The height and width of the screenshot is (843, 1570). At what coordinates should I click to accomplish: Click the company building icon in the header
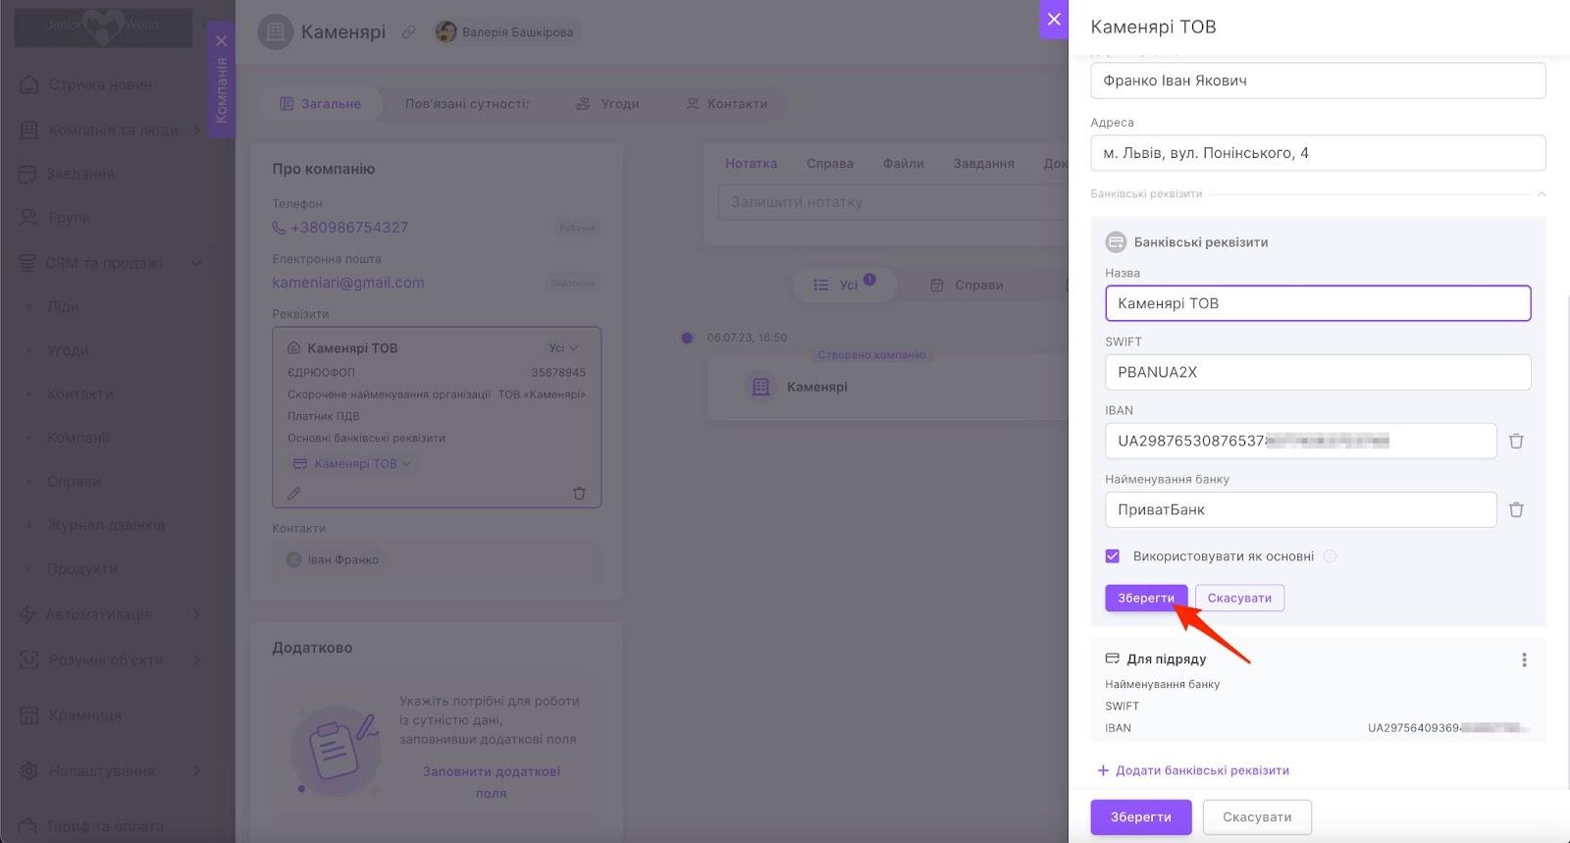(x=276, y=32)
